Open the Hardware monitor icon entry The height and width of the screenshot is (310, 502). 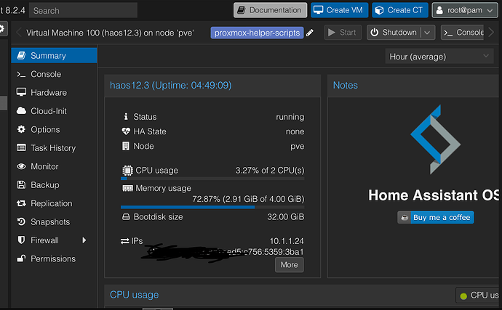point(21,92)
